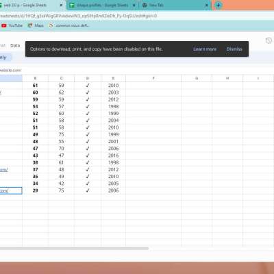The width and height of the screenshot is (274, 274).
Task: Click the browser address bar URL
Action: (78, 16)
